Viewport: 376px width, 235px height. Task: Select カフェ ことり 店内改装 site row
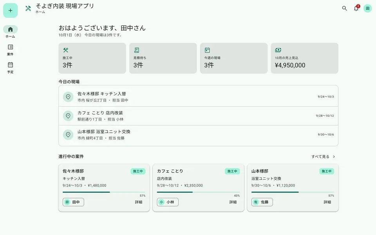coord(198,116)
